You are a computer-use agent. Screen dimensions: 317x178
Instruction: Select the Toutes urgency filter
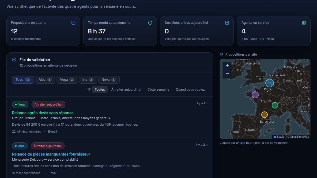pos(100,90)
